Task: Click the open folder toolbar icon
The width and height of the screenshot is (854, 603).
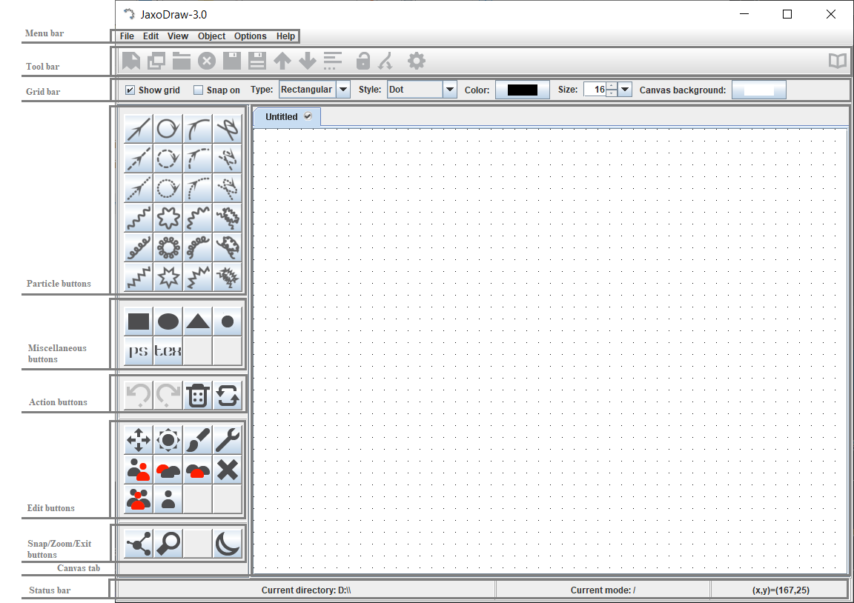Action: tap(182, 61)
